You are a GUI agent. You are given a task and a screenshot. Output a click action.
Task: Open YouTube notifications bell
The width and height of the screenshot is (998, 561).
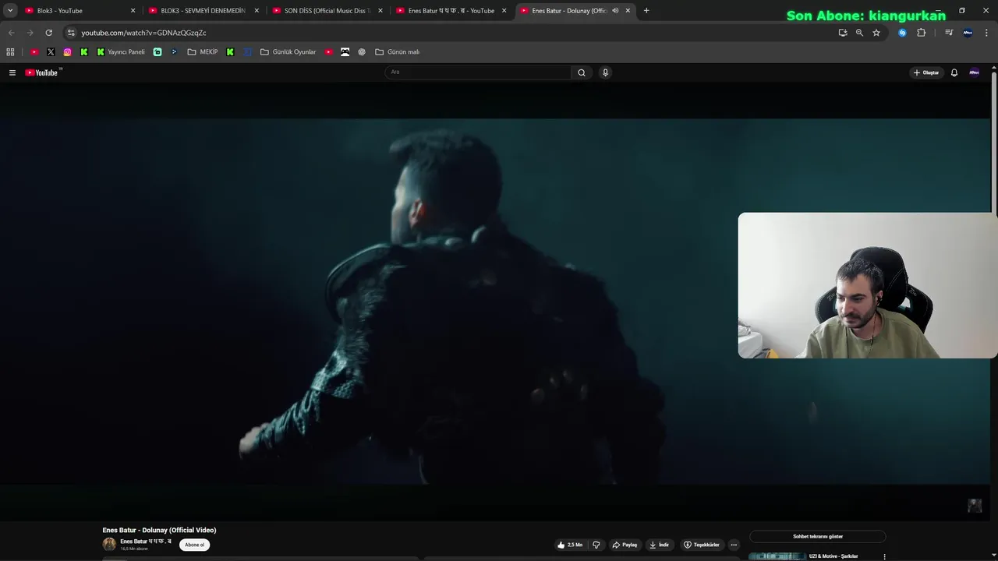pos(954,72)
